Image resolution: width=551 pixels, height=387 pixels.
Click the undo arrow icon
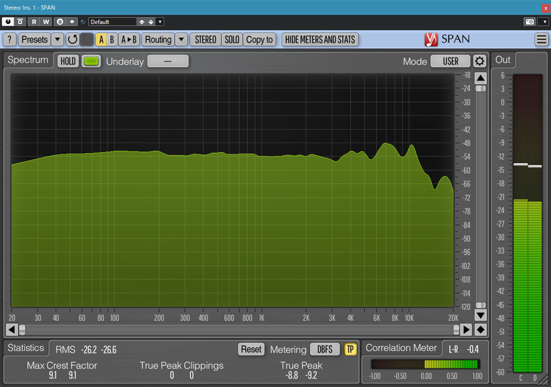coord(72,39)
